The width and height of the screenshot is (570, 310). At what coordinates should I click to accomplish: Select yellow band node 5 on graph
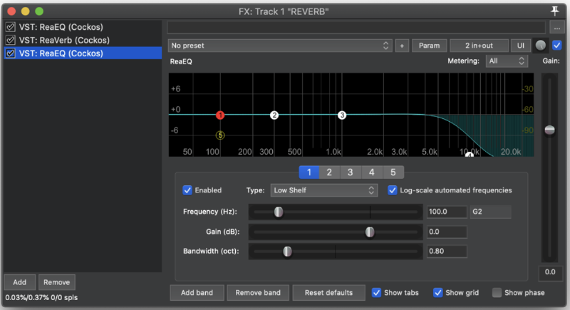click(x=220, y=135)
